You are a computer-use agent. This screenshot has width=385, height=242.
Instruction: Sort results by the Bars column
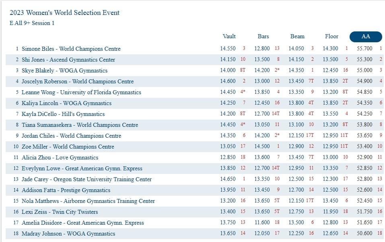tap(263, 36)
